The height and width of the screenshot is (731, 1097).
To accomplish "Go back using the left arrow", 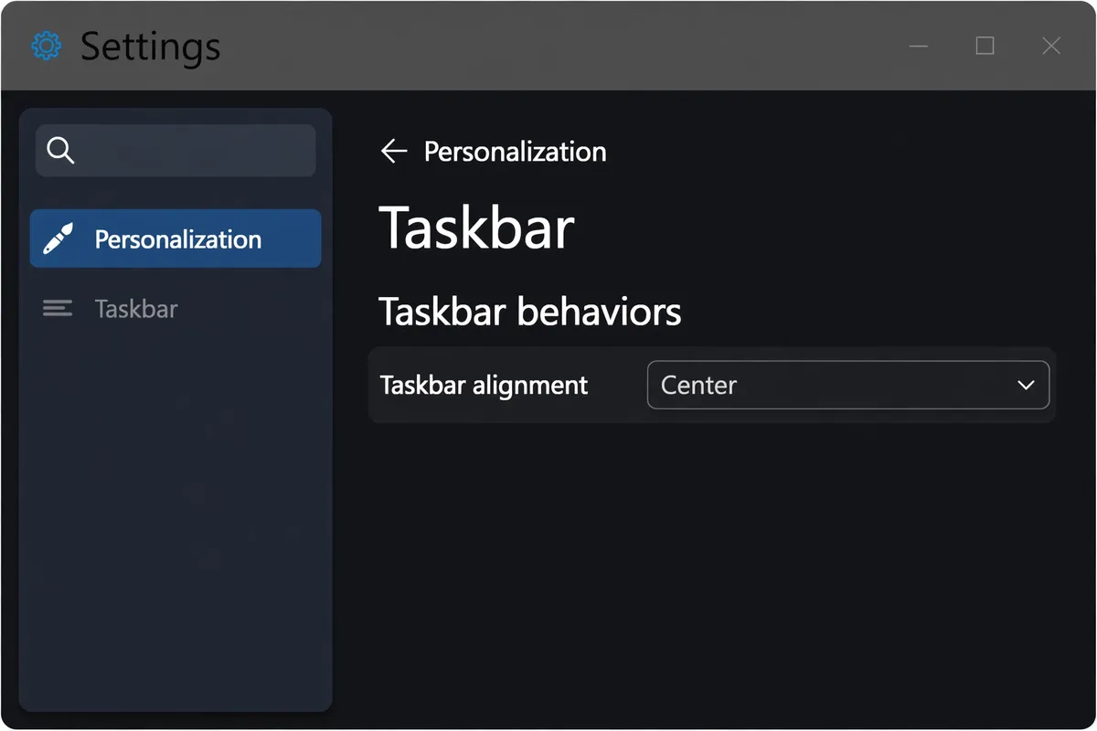I will tap(394, 151).
